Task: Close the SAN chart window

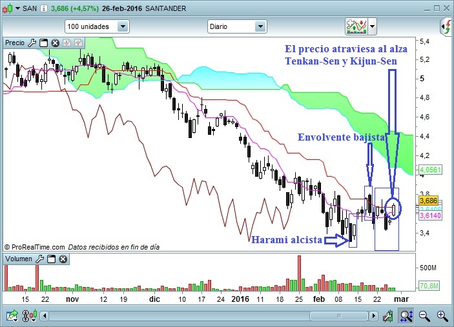Action: [447, 8]
